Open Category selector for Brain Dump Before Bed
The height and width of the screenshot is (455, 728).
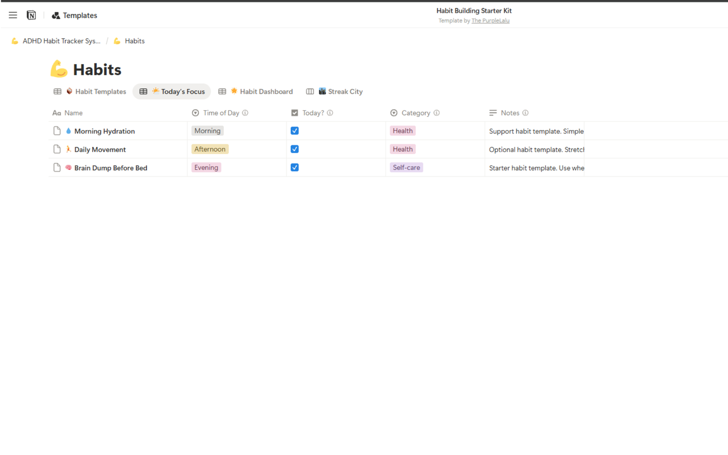coord(406,167)
